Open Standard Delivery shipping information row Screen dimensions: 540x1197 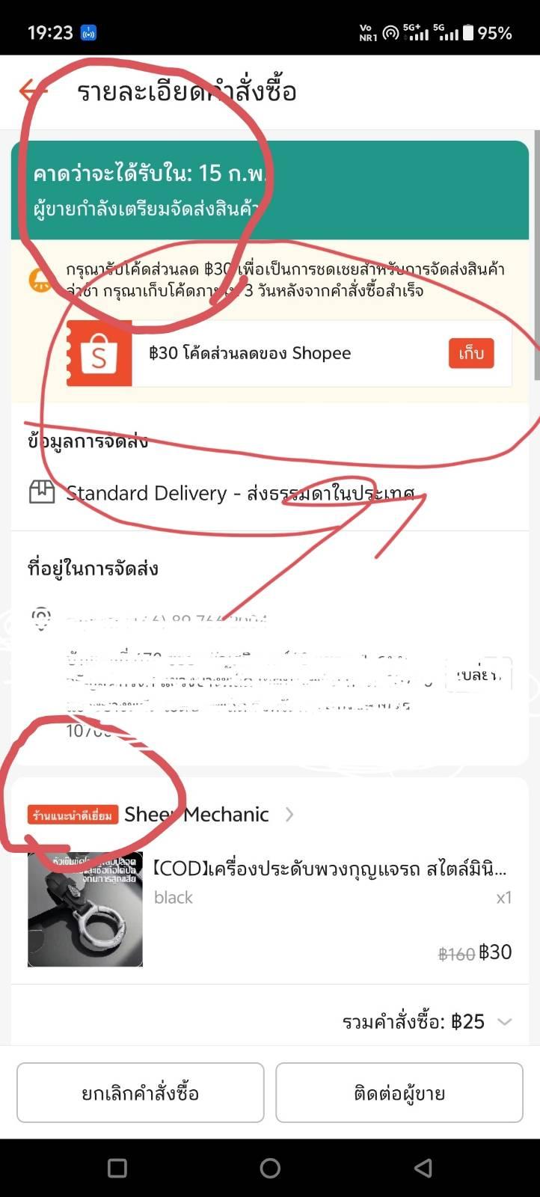pos(270,493)
